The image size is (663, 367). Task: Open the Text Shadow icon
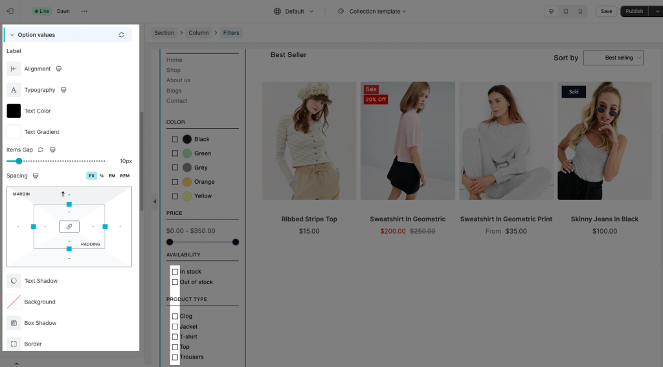tap(14, 281)
